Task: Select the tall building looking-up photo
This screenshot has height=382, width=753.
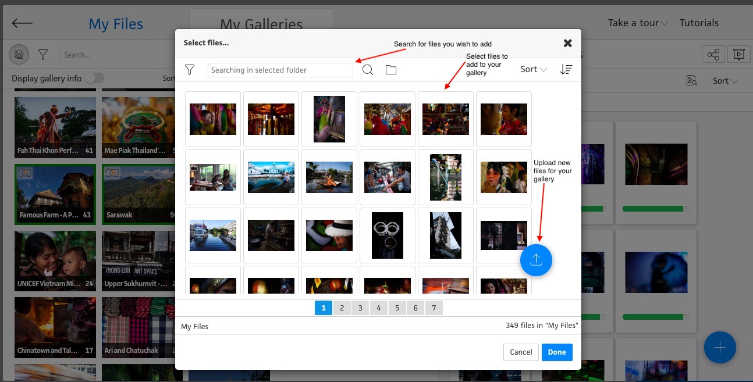Action: coord(446,235)
